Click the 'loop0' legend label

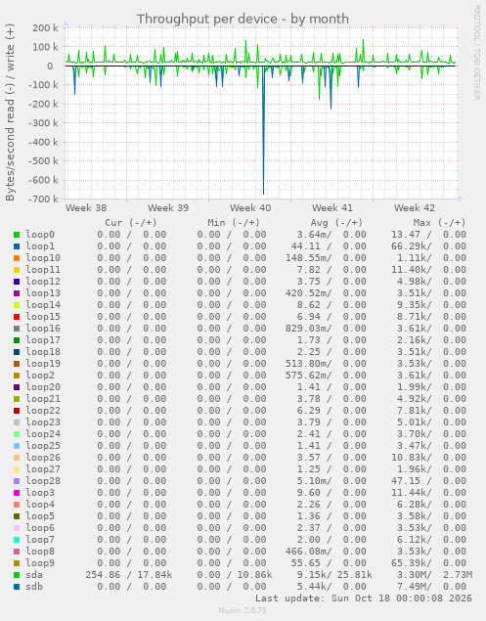pos(40,235)
